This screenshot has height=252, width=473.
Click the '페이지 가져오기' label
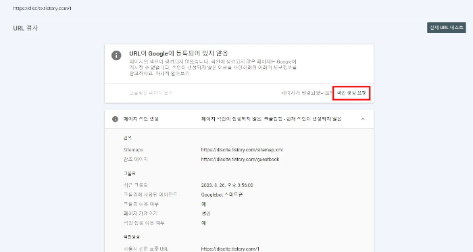click(x=140, y=213)
